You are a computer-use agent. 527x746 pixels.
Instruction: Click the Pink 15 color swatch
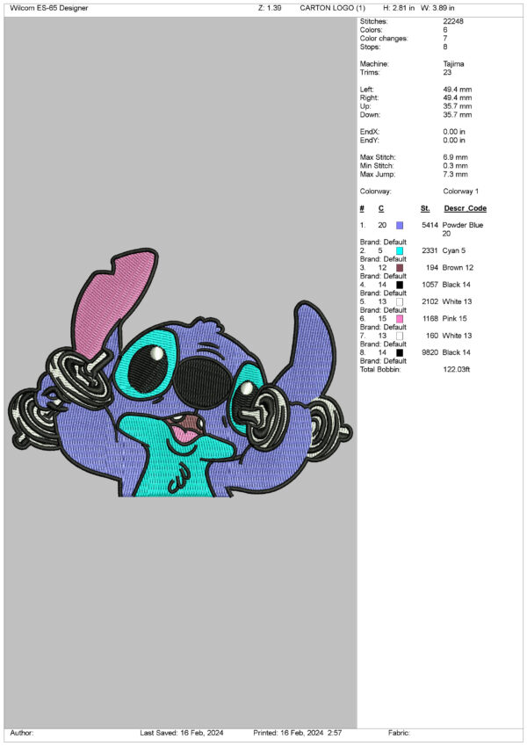400,319
